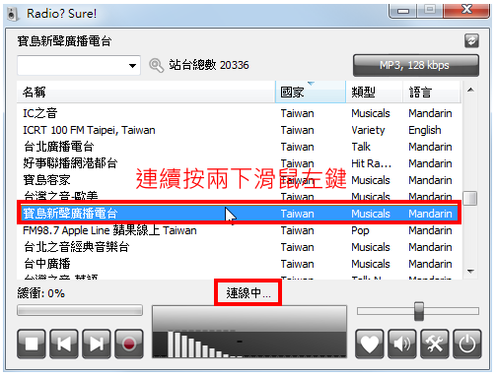Click the 連線中... connection status text
Image resolution: width=496 pixels, height=376 pixels.
point(248,293)
